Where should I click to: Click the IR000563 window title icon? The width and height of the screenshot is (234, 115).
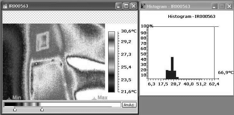5,6
